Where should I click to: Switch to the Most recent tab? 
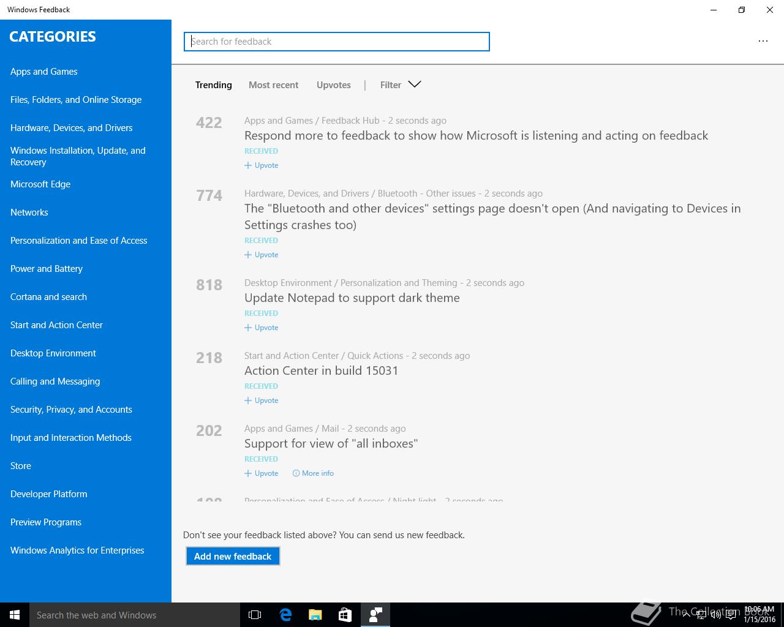coord(273,85)
